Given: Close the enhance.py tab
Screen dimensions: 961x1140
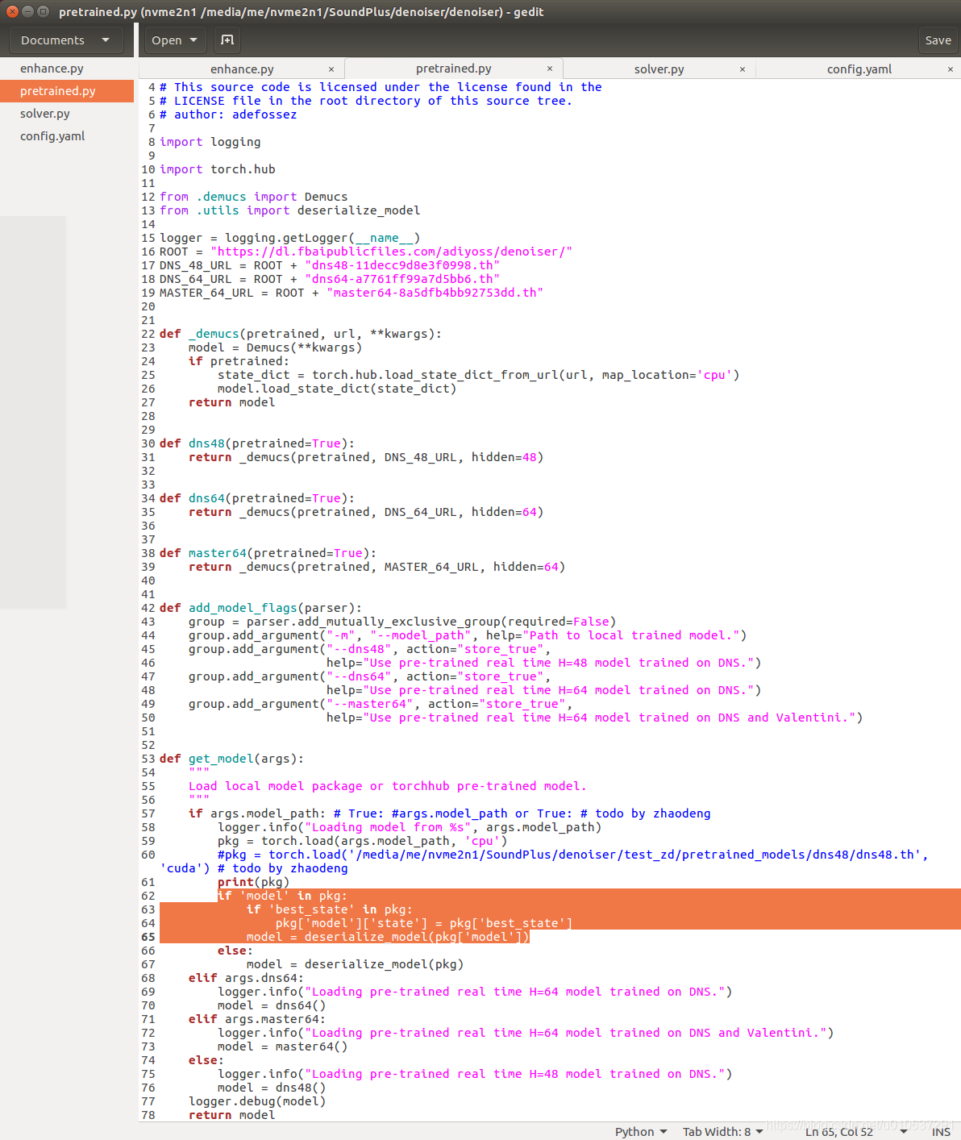Looking at the screenshot, I should coord(331,69).
